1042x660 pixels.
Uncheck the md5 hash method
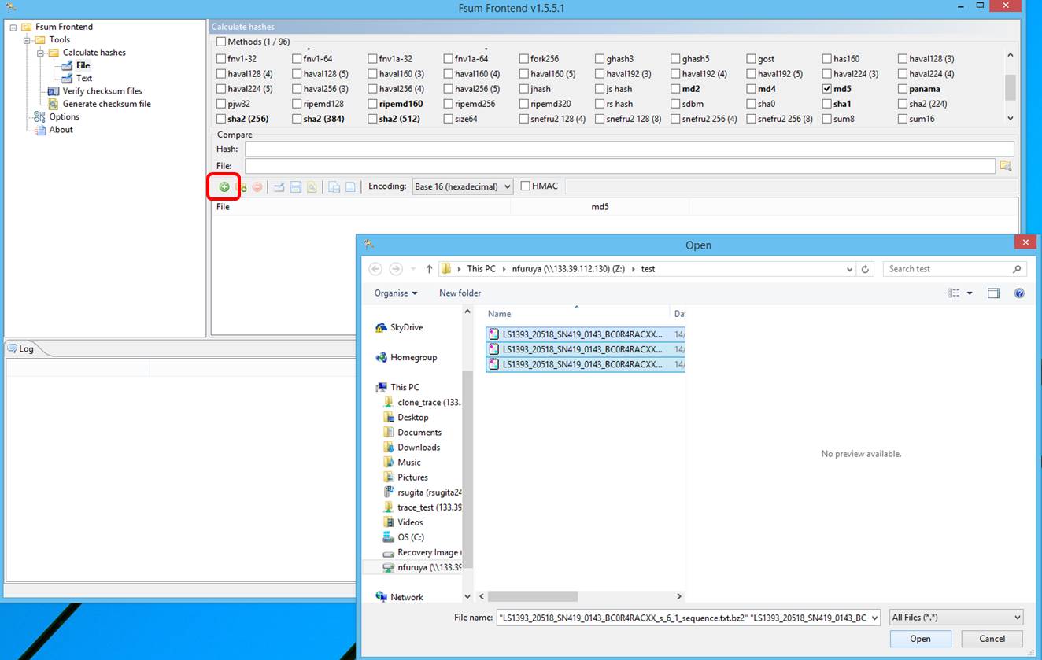point(827,89)
